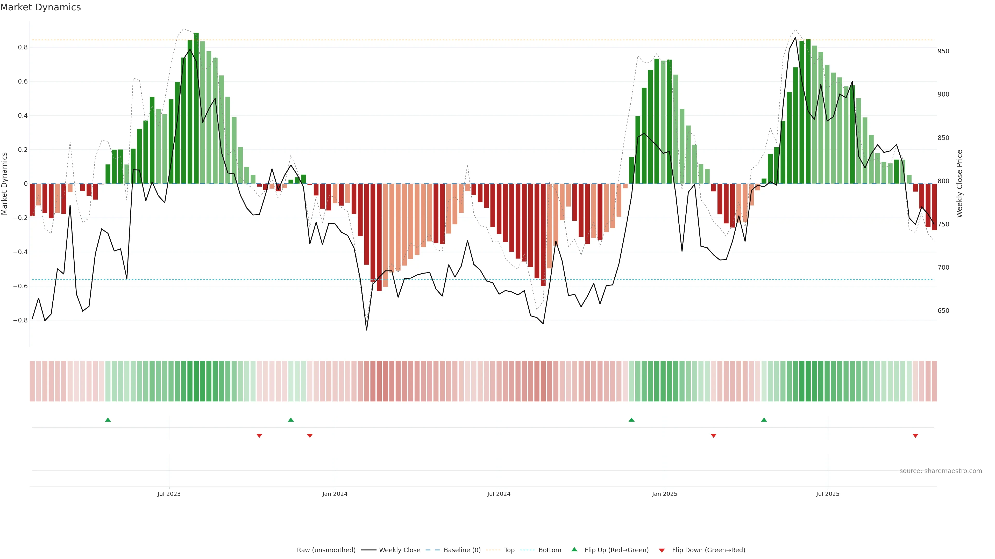Click the green Flip Up triangle icon in the legend

[574, 549]
